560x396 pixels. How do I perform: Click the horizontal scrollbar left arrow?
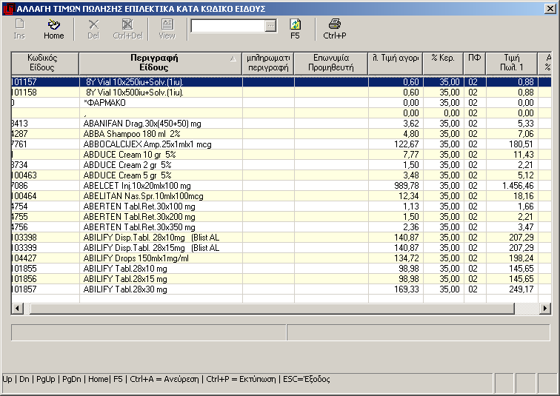pyautogui.click(x=17, y=308)
